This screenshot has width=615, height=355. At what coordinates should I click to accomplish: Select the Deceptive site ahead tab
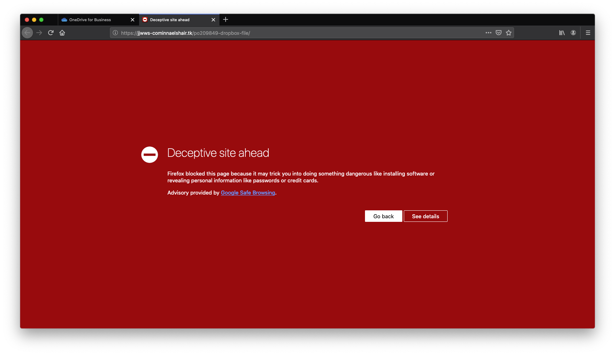point(179,20)
